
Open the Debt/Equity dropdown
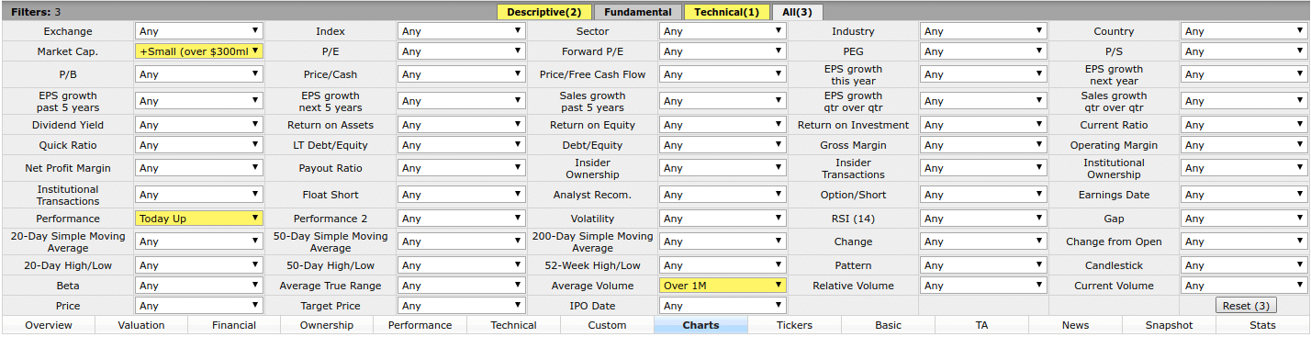point(723,145)
